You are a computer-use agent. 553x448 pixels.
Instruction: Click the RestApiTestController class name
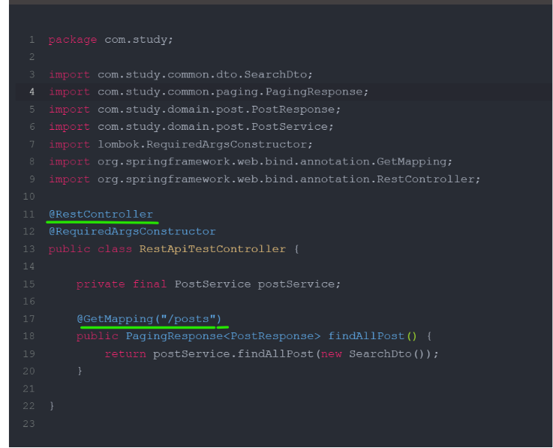click(x=212, y=249)
